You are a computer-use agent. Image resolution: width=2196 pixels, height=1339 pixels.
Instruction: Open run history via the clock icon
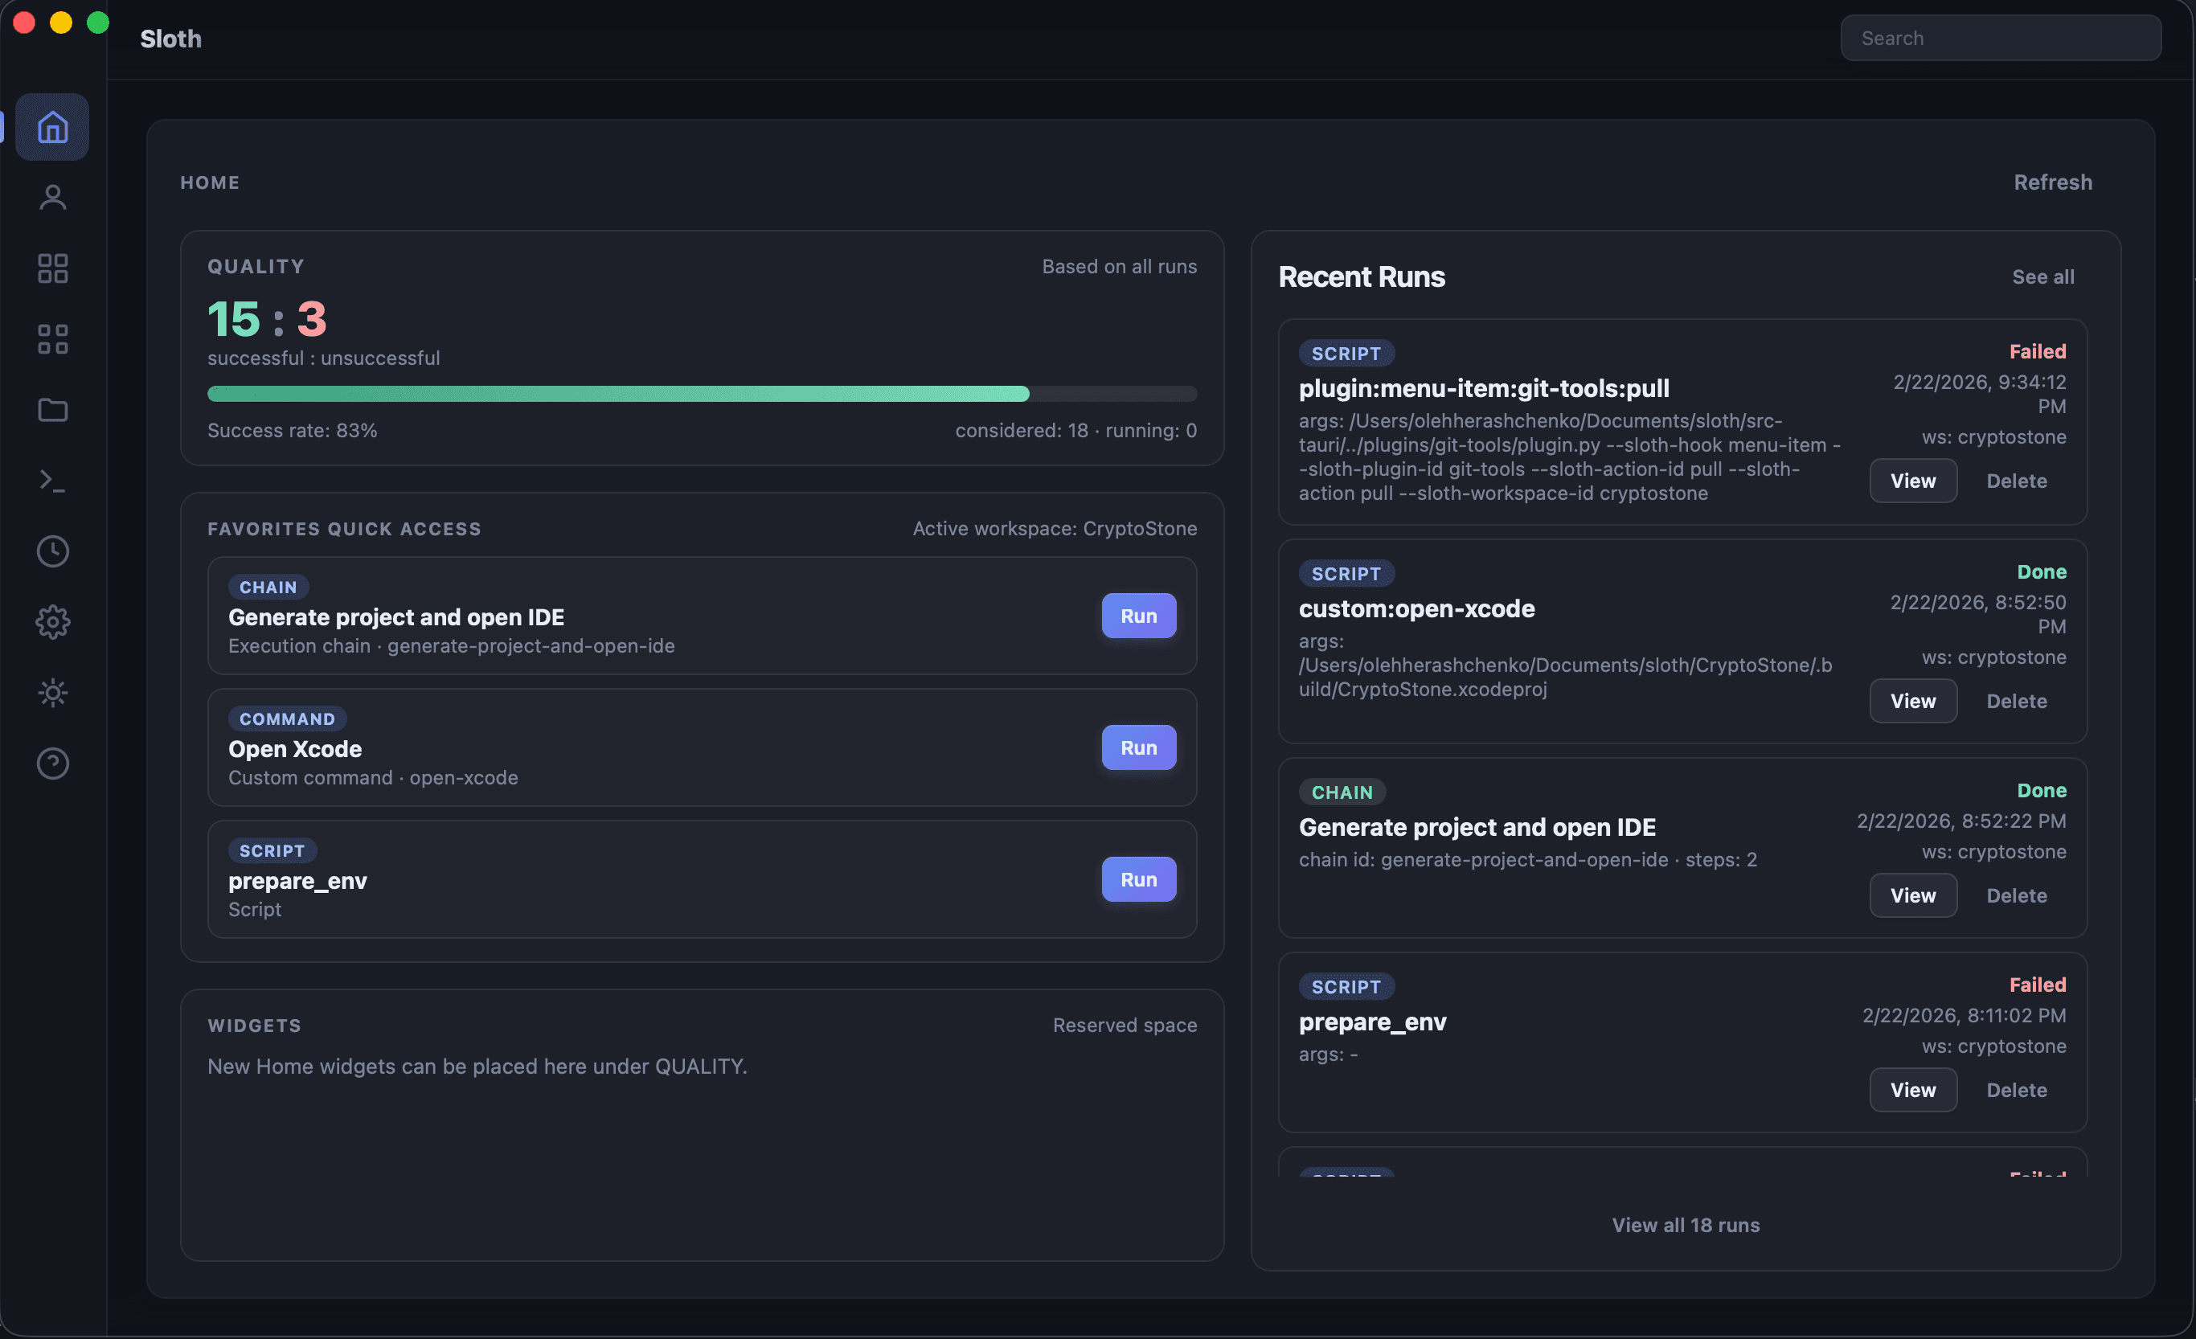coord(52,551)
